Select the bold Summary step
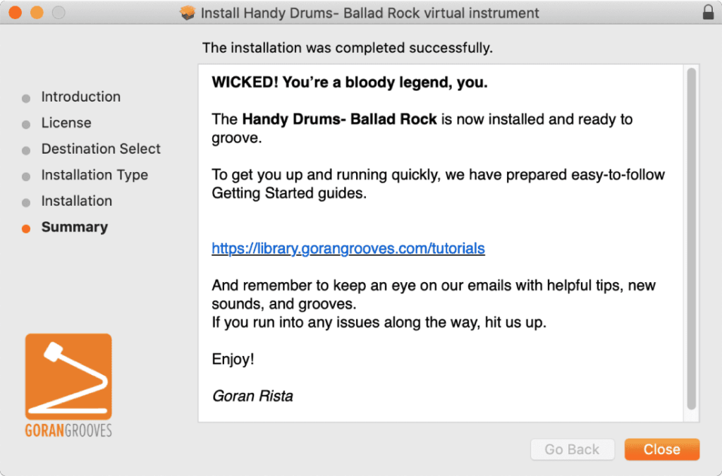Screen dimensions: 722x476 click(75, 227)
